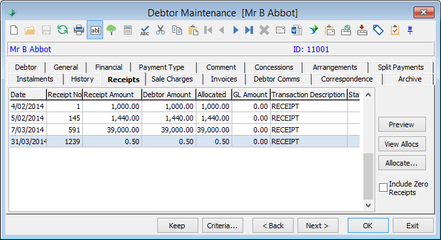Select receipt number 145 row
Image resolution: width=441 pixels, height=240 pixels.
click(x=185, y=118)
